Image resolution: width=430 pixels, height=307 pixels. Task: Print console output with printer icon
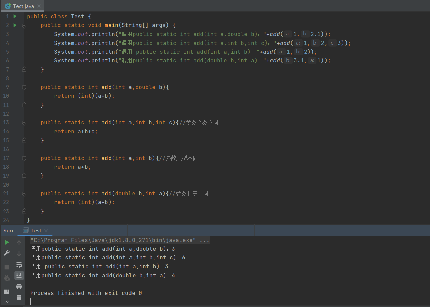pos(19,286)
